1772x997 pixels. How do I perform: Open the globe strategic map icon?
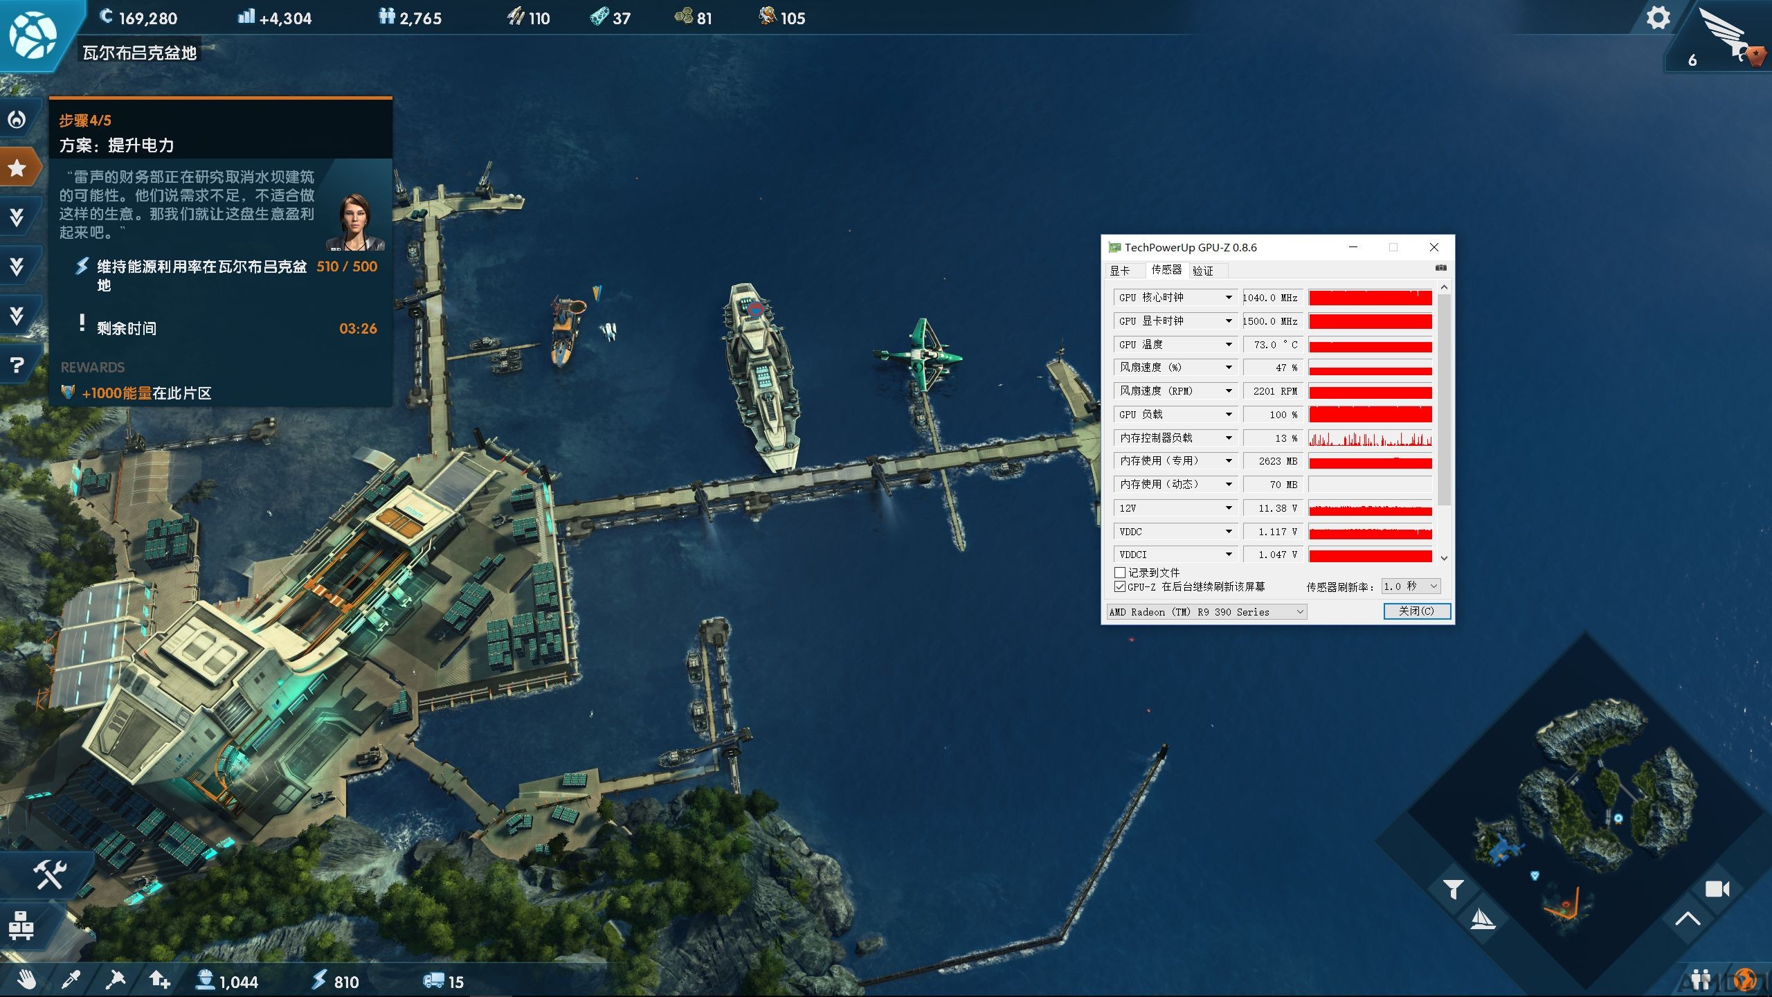[x=33, y=35]
